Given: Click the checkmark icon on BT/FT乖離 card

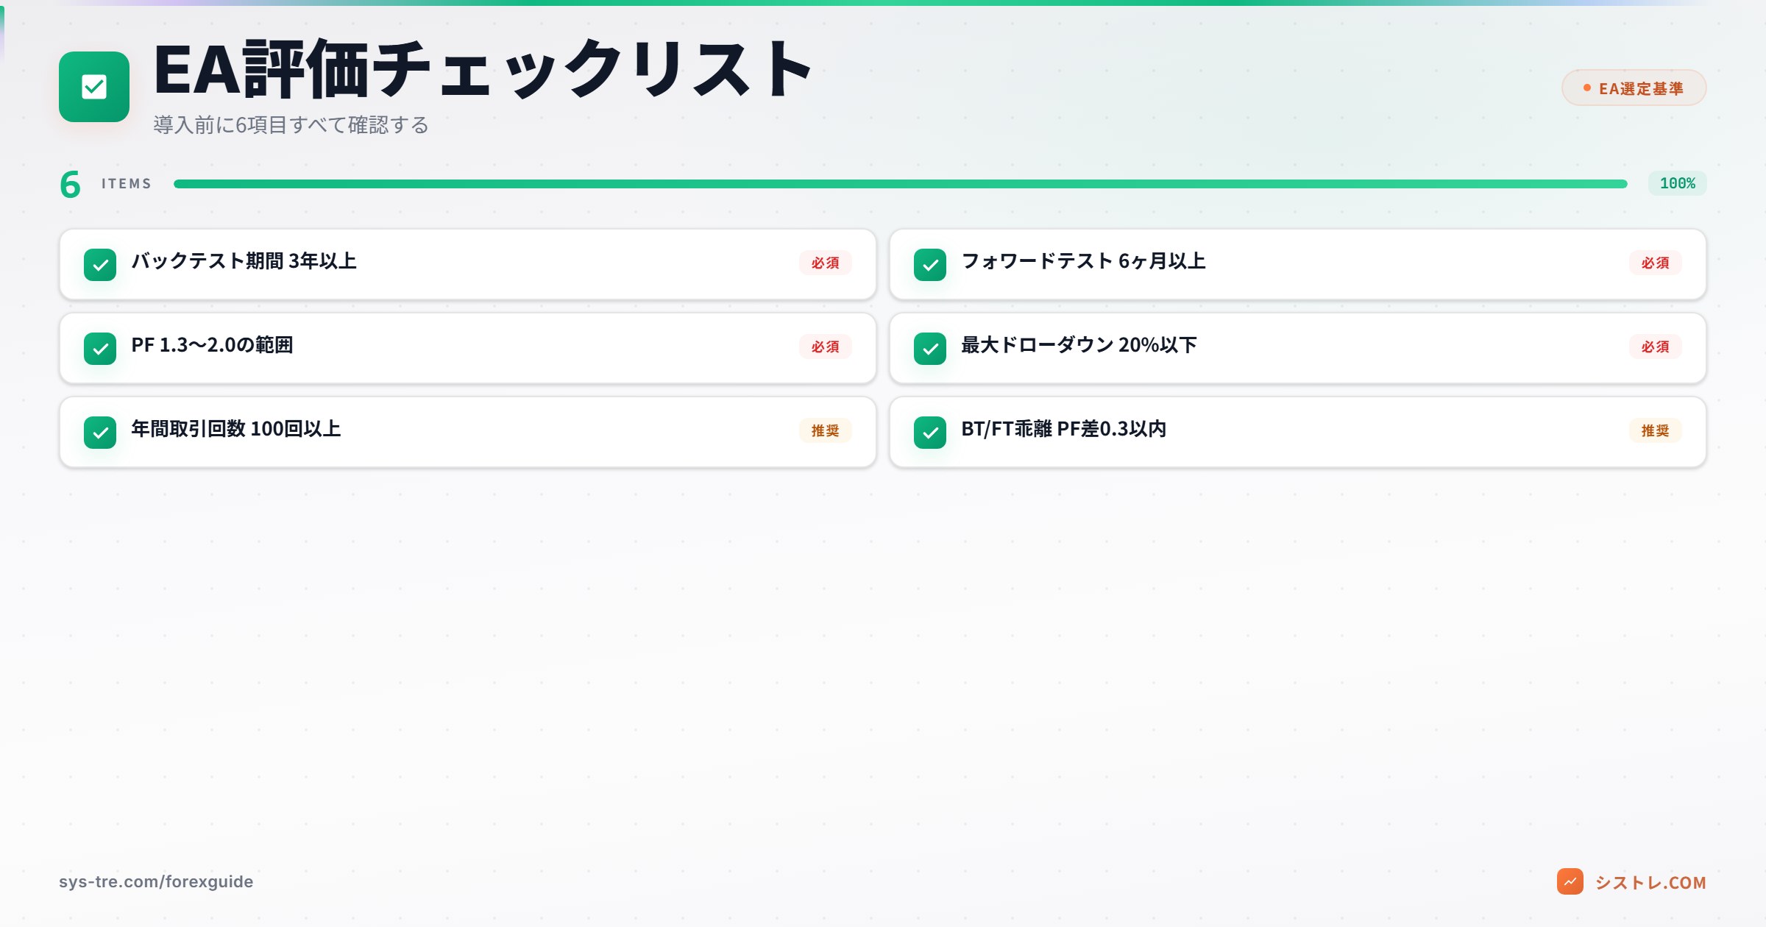Looking at the screenshot, I should pos(931,432).
